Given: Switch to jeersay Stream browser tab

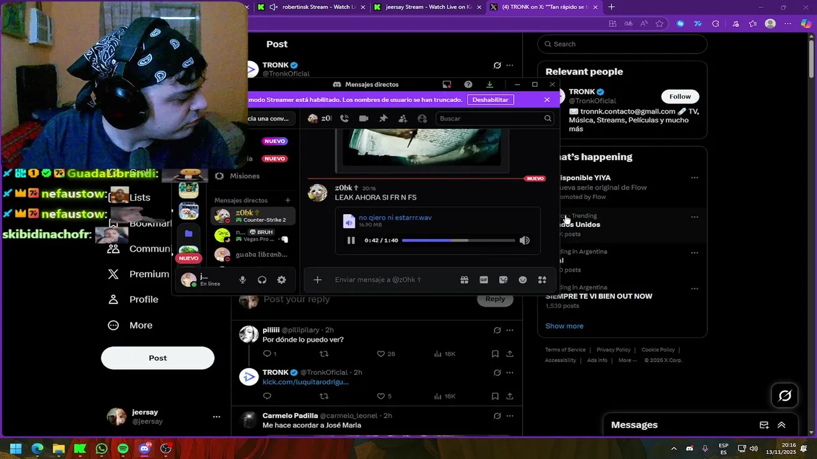Looking at the screenshot, I should 427,7.
